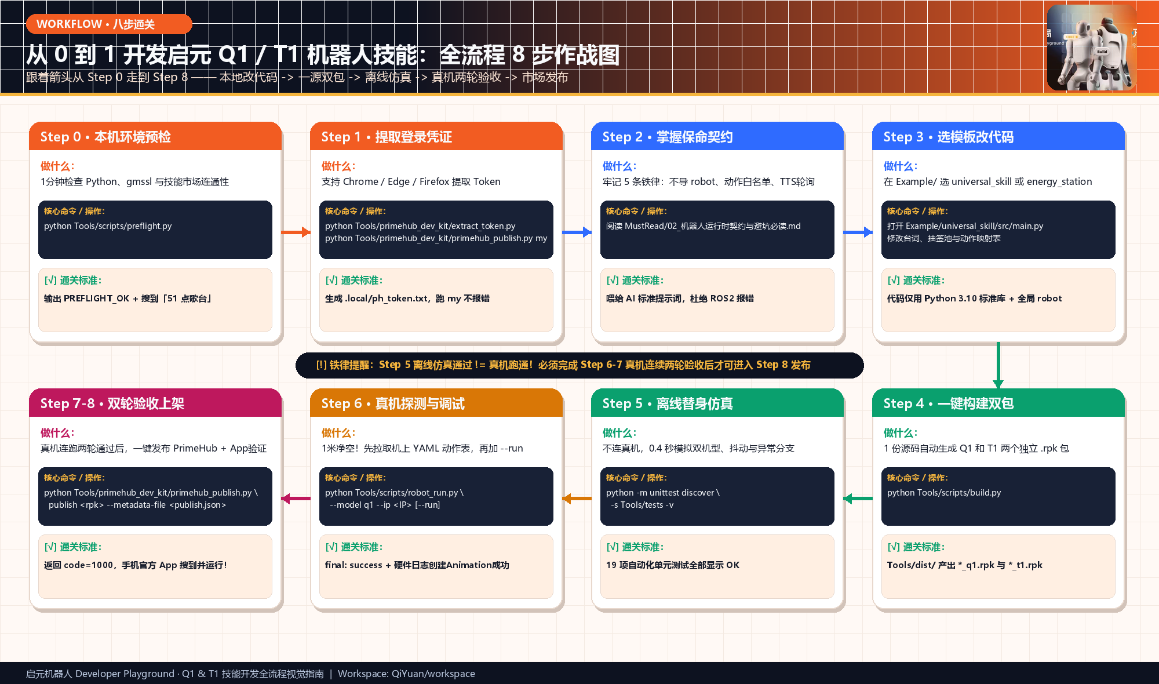Select the Step 7-8 双轮验收上架 header
This screenshot has height=684, width=1159.
(x=155, y=403)
